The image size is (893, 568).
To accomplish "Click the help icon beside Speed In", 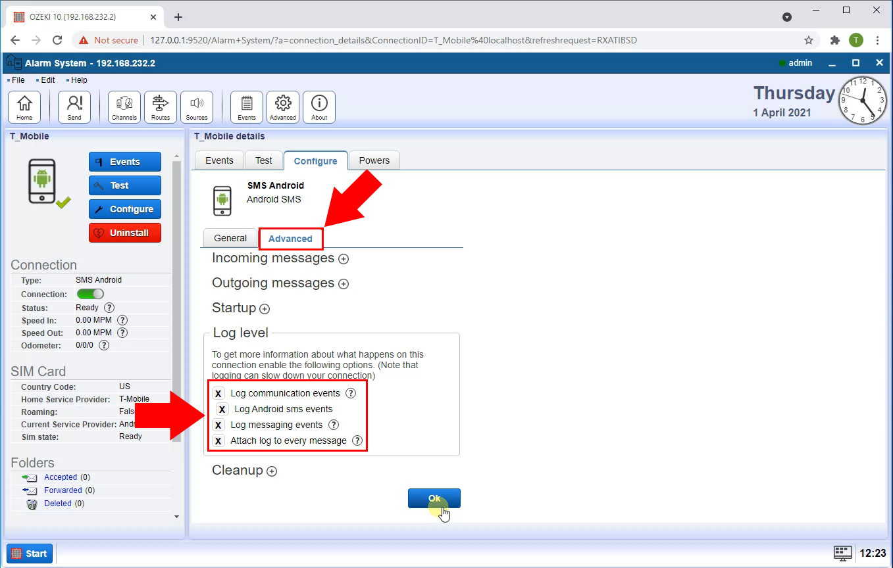I will [x=122, y=320].
